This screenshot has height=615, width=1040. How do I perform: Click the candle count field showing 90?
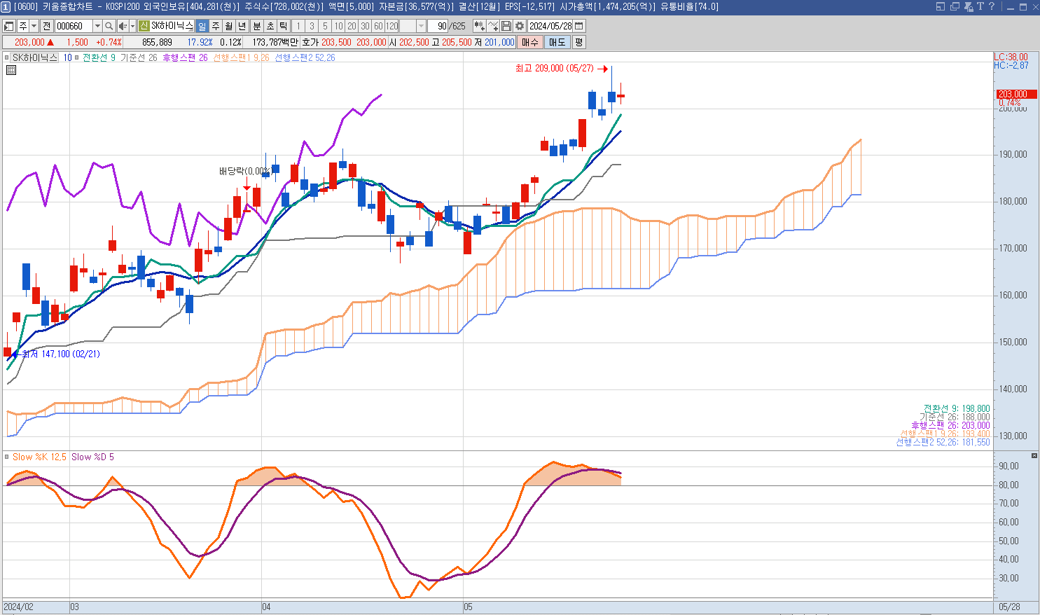439,26
